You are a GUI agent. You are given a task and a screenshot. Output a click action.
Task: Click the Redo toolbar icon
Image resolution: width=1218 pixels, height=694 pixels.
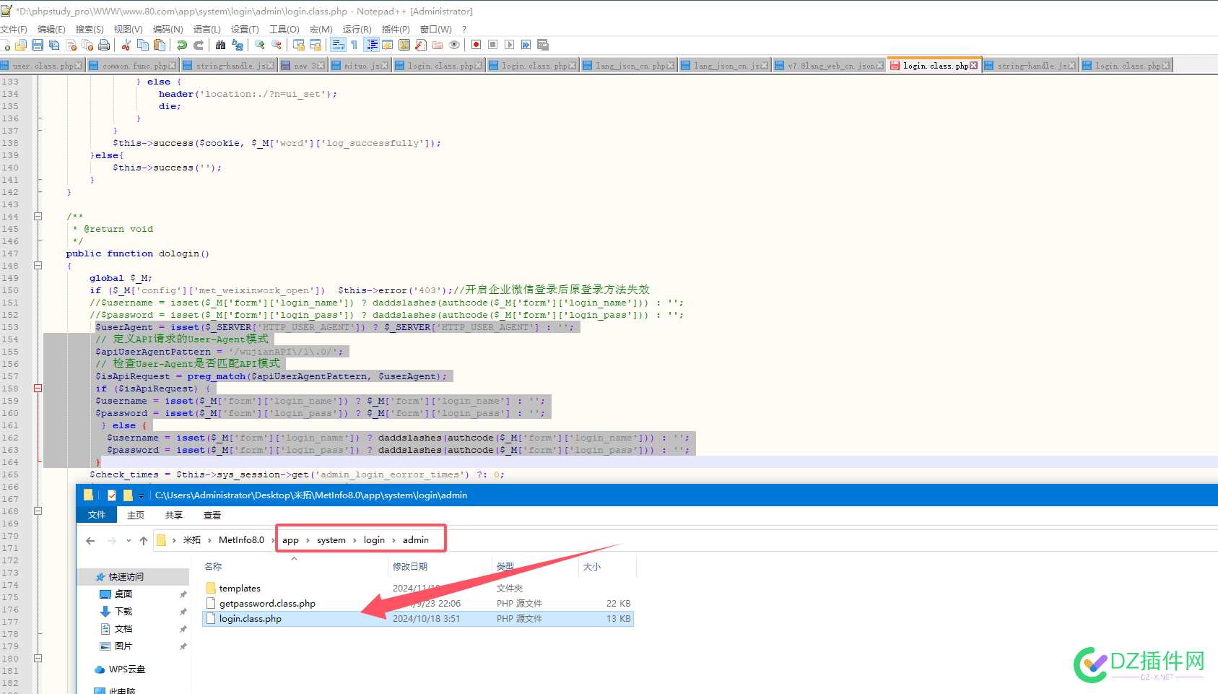[x=199, y=45]
